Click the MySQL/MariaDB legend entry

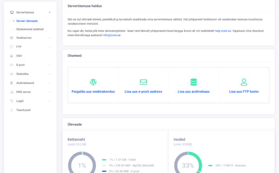pyautogui.click(x=131, y=165)
